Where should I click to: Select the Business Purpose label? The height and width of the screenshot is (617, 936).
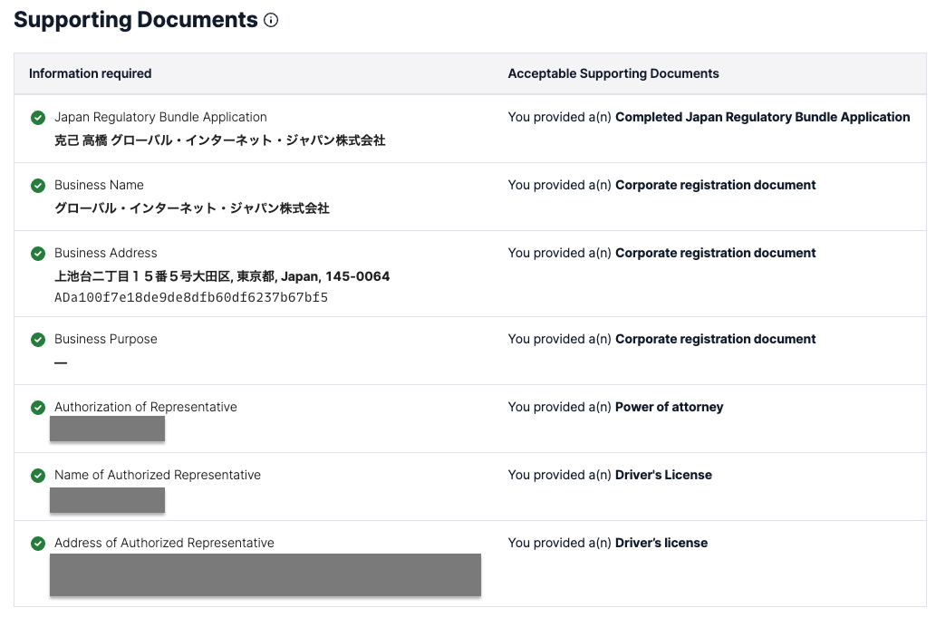coord(106,339)
